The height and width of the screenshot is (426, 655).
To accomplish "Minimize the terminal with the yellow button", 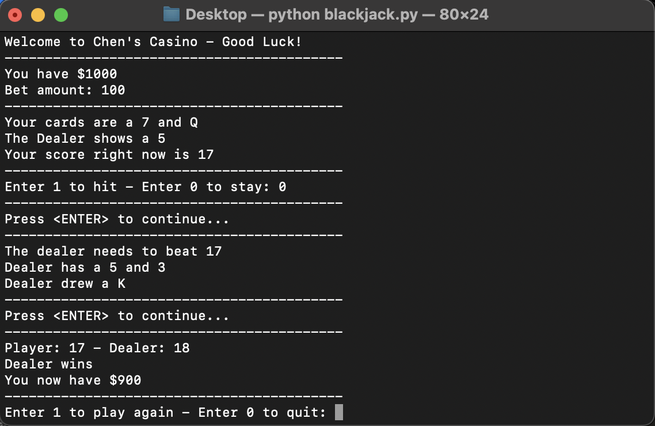I will pyautogui.click(x=38, y=15).
